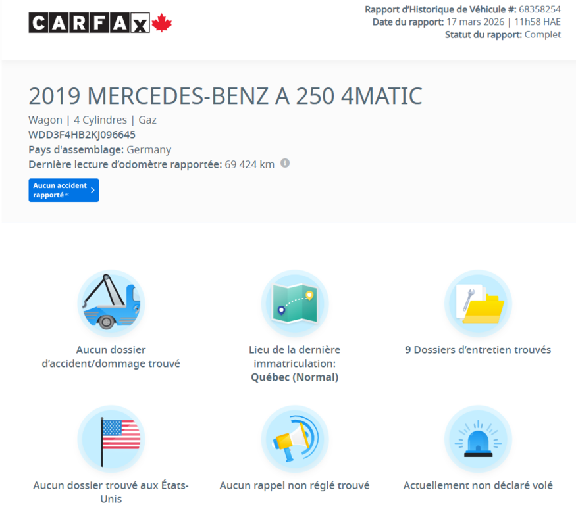Select the tow truck accident/damage icon
The image size is (576, 505).
point(111,303)
